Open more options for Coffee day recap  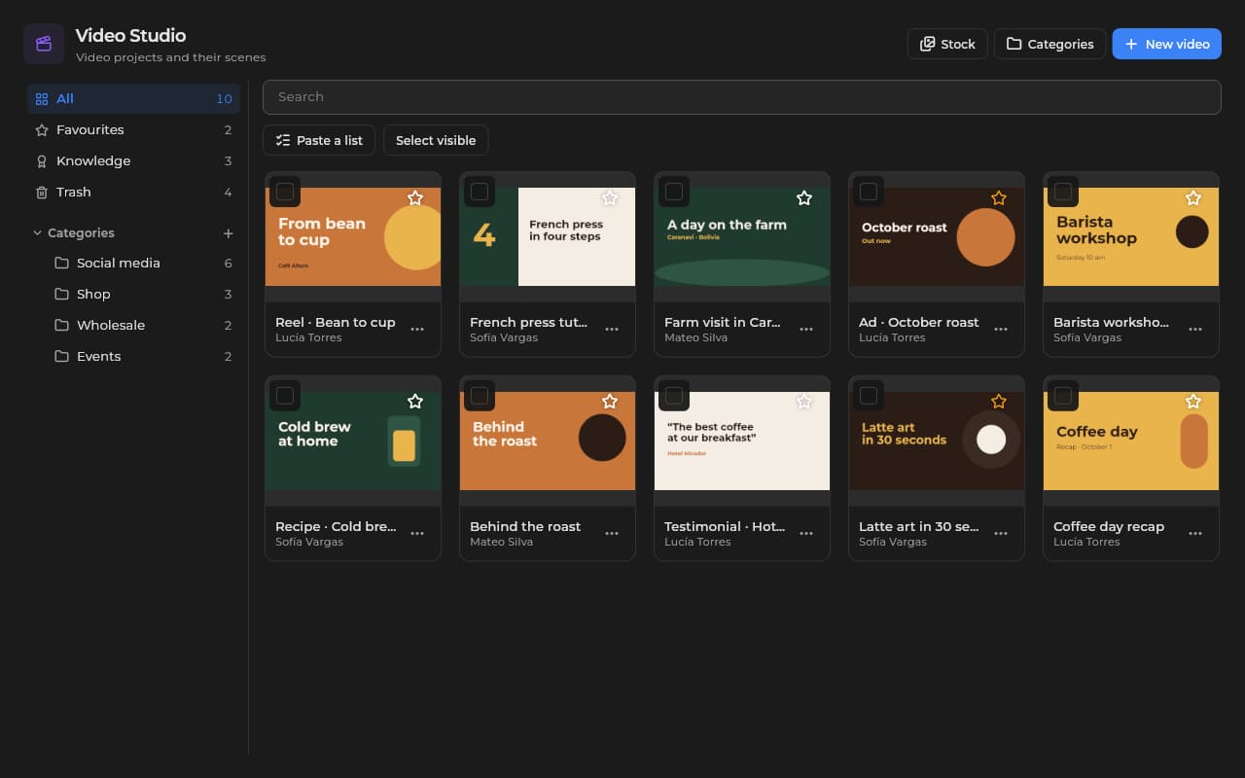click(x=1195, y=534)
